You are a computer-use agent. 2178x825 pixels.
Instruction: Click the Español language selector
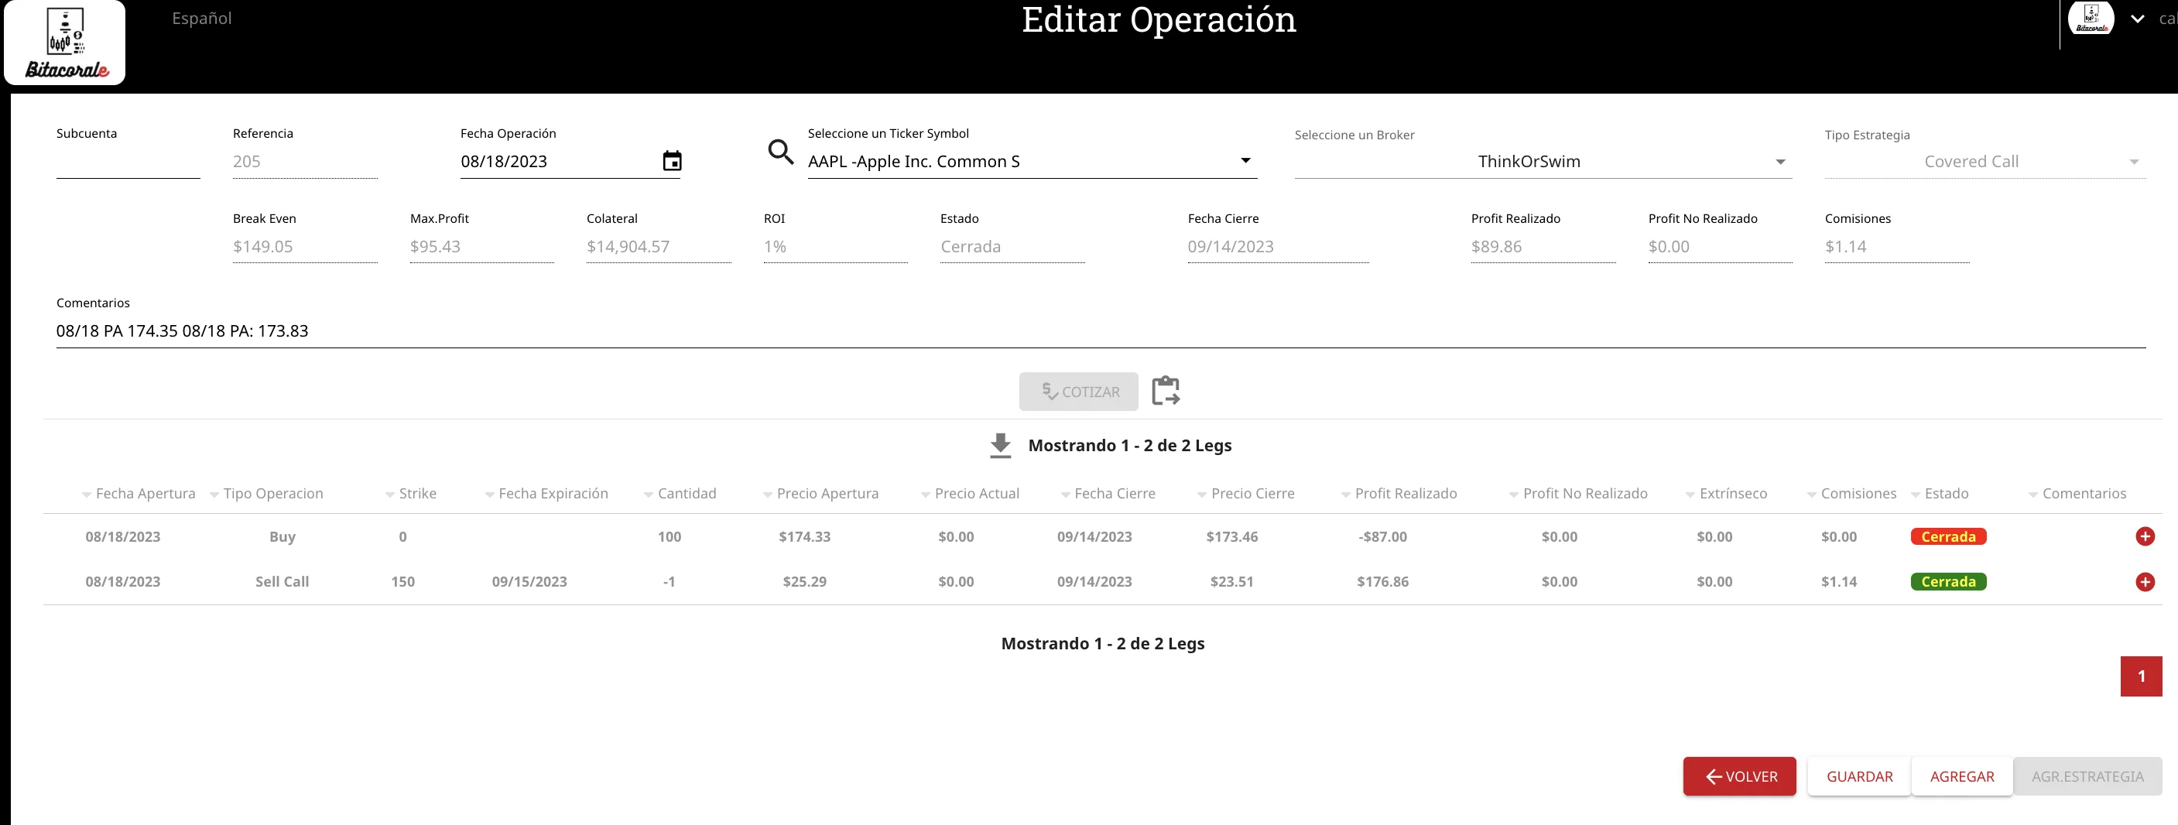click(x=201, y=18)
